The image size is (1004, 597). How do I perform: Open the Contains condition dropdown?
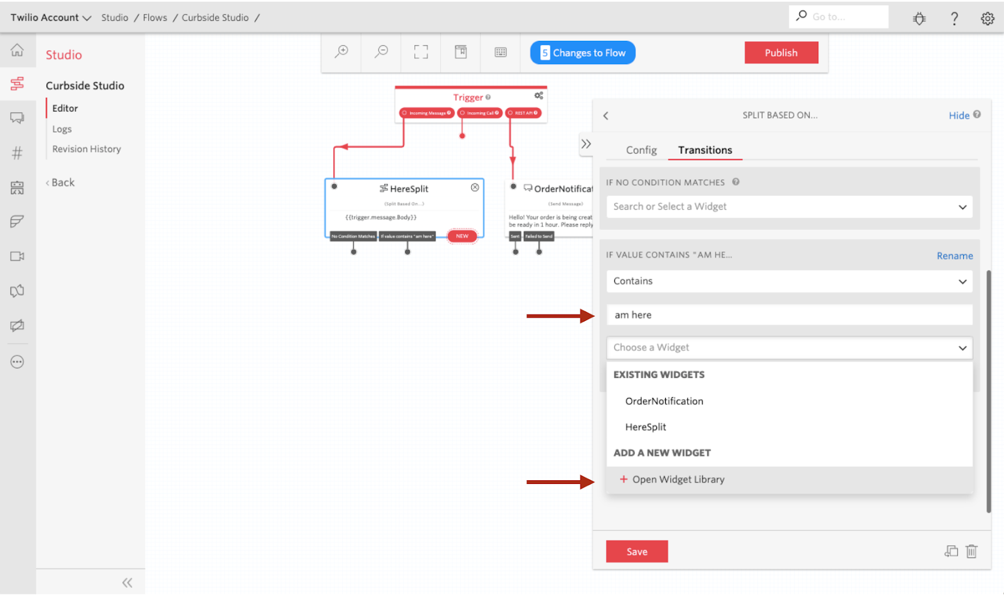click(x=789, y=281)
